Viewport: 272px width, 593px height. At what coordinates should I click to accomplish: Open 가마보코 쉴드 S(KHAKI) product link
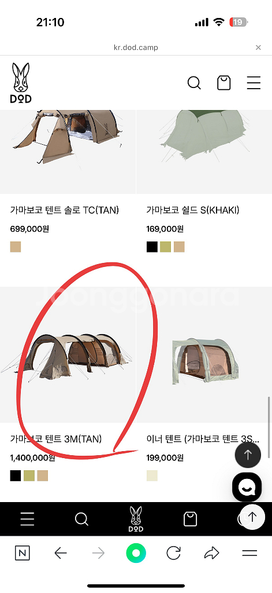[x=193, y=210]
